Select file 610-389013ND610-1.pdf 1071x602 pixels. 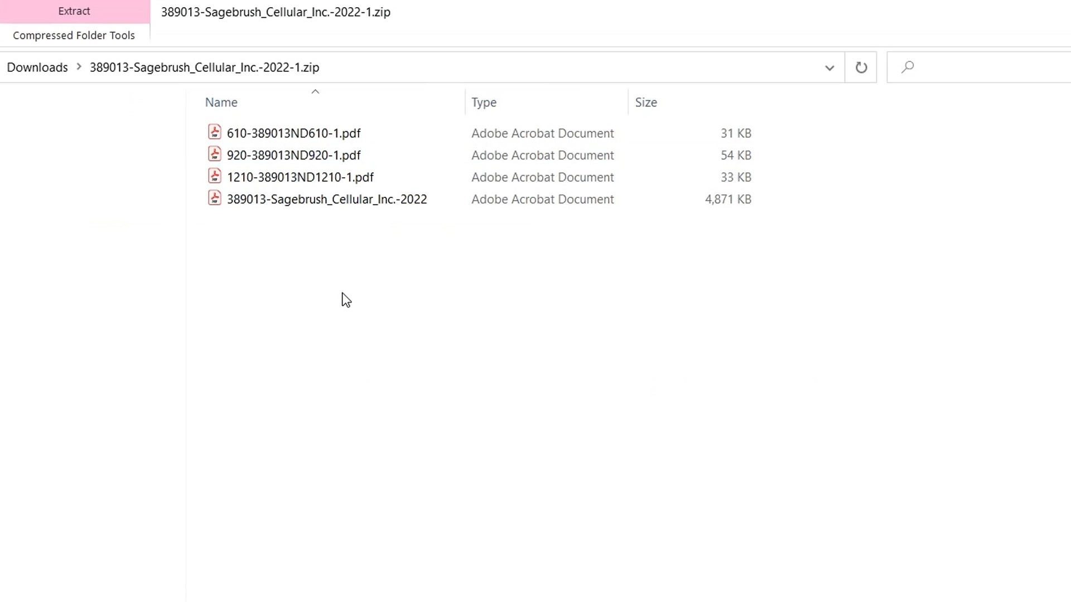pos(293,133)
